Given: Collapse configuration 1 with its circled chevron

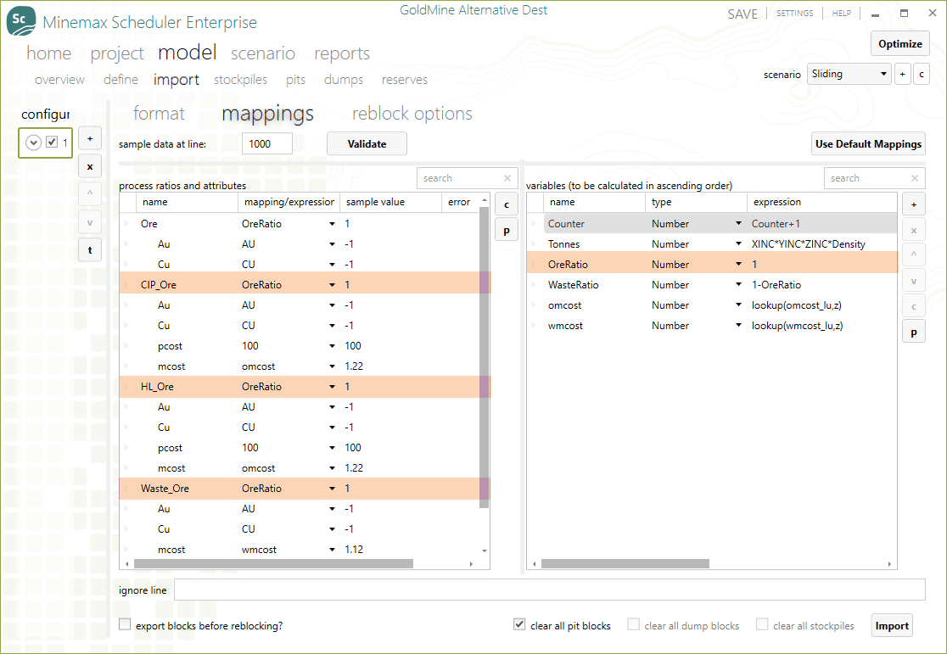Looking at the screenshot, I should click(x=33, y=143).
